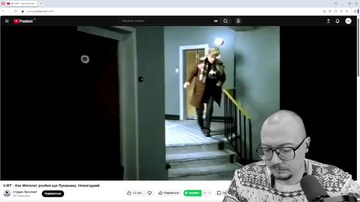
Task: Add page to bookmarks heart icon
Action: (336, 11)
